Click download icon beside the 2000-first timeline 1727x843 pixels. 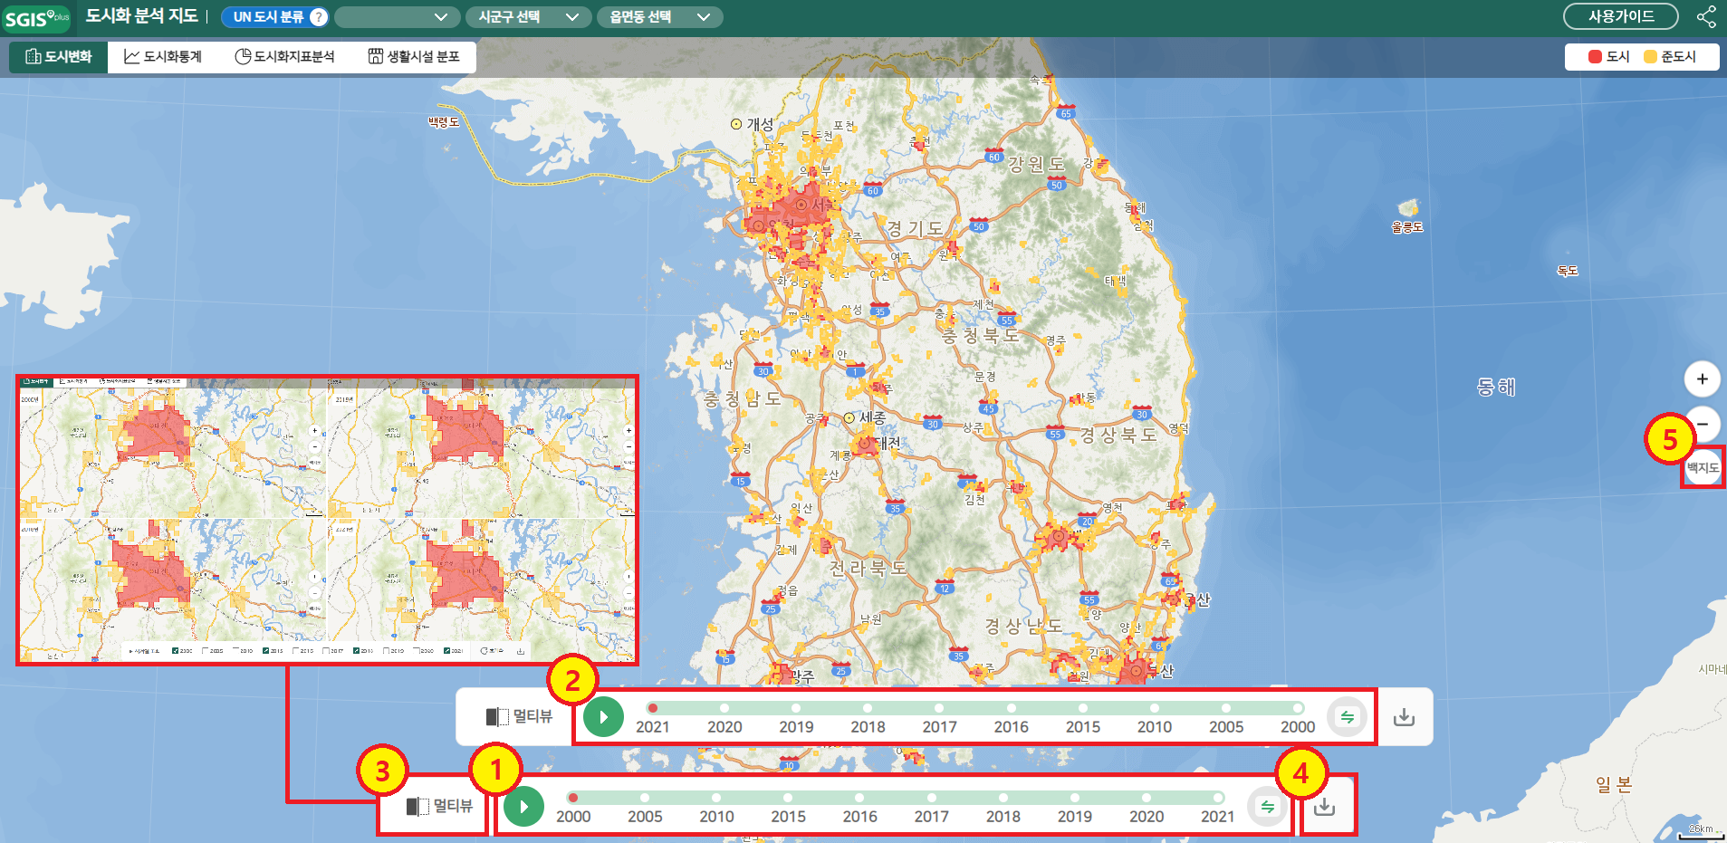(1324, 806)
